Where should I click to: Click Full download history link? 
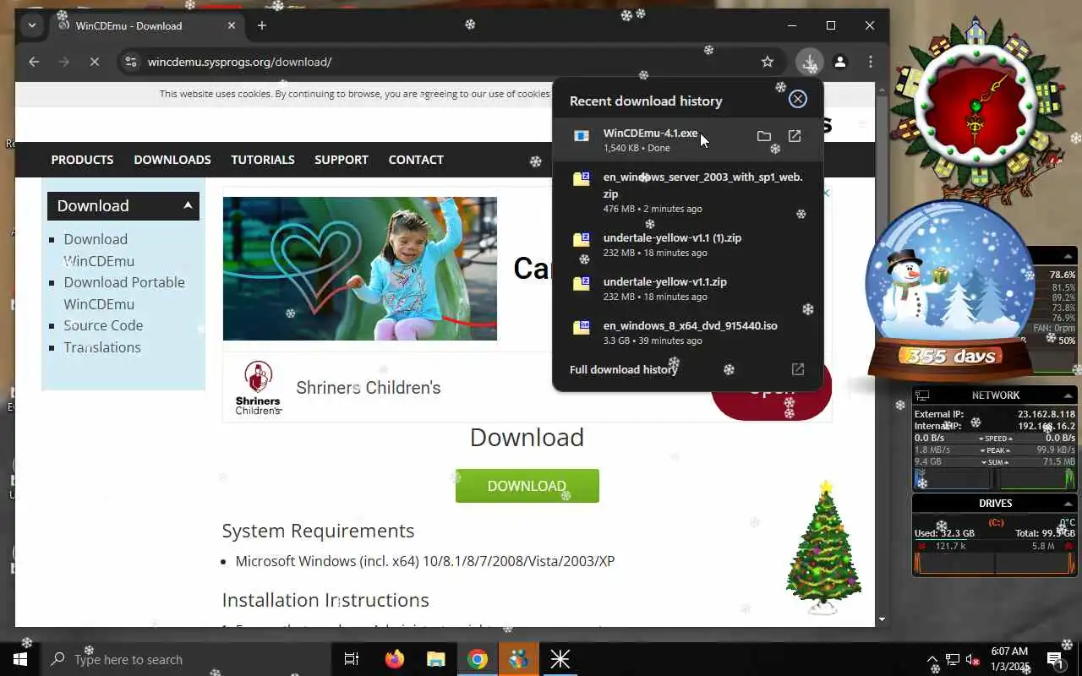[x=623, y=369]
